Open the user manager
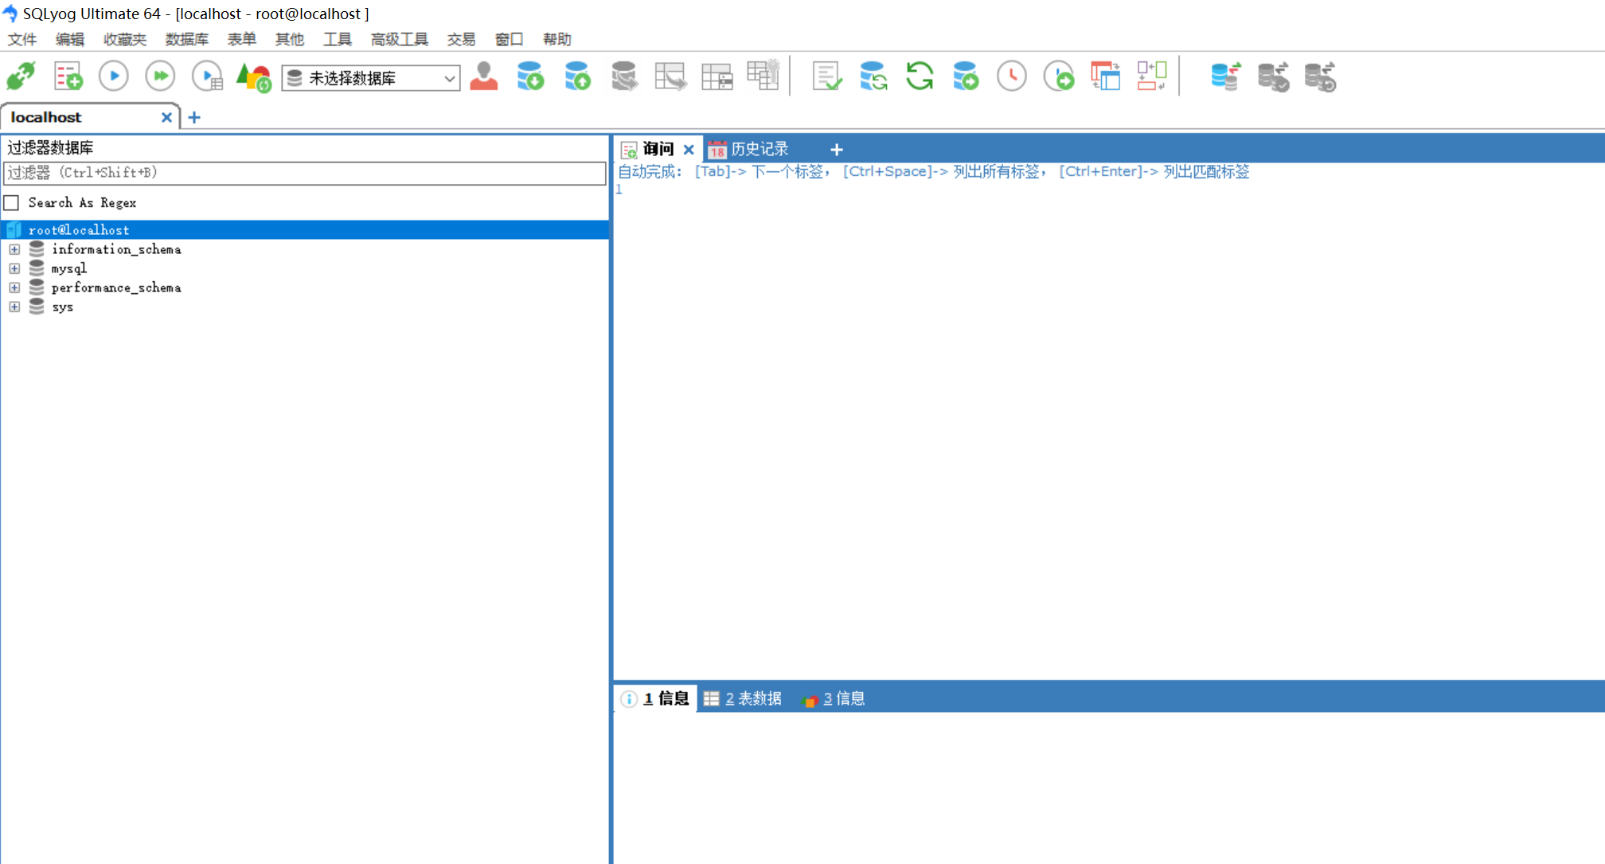1605x864 pixels. click(484, 76)
